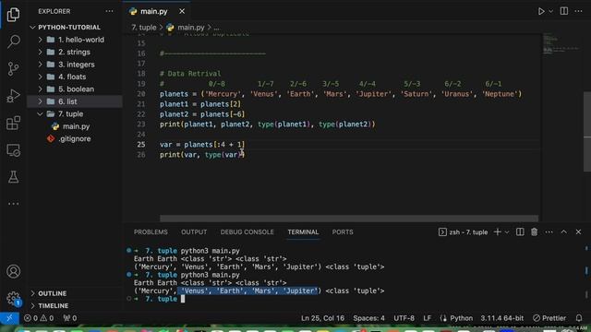This screenshot has width=591, height=332.
Task: Open the Manage gear menu
Action: click(14, 299)
